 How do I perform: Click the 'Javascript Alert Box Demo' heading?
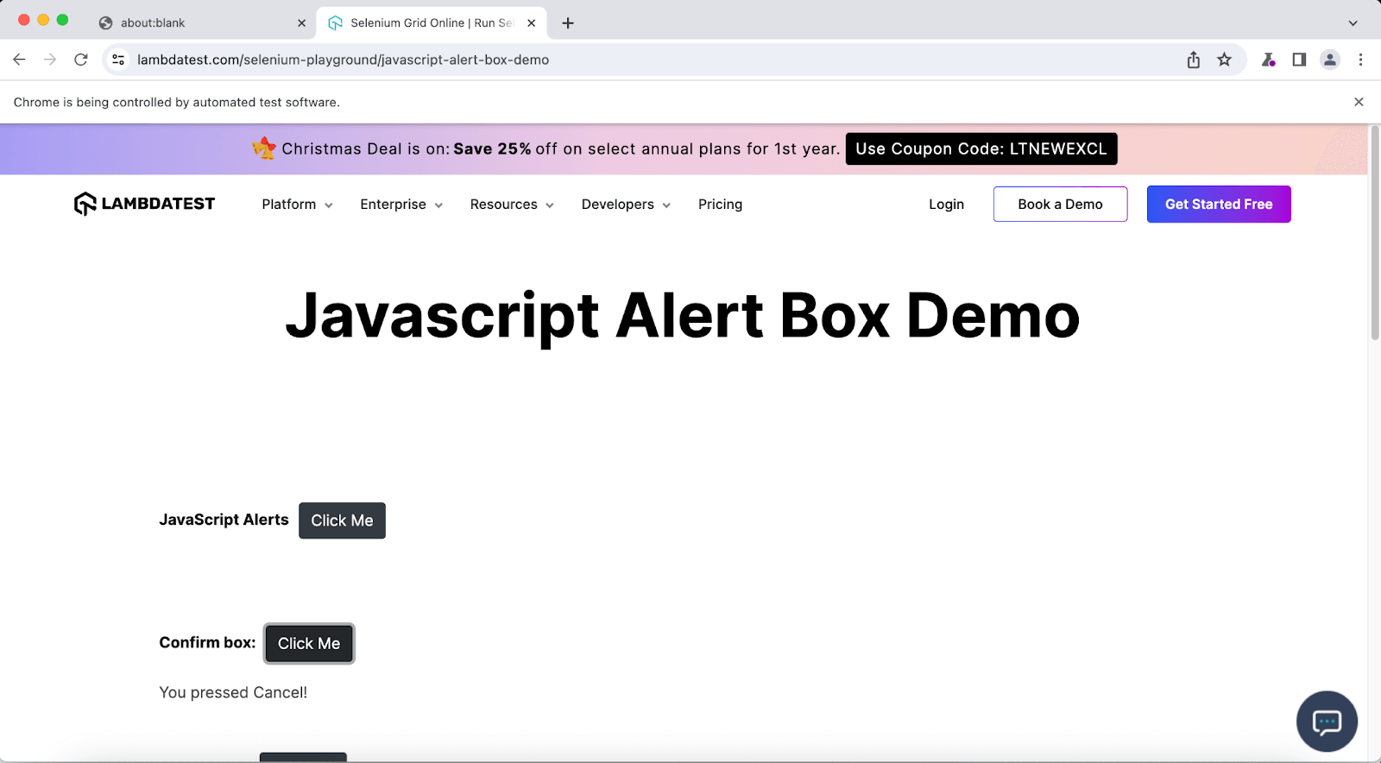(x=682, y=316)
